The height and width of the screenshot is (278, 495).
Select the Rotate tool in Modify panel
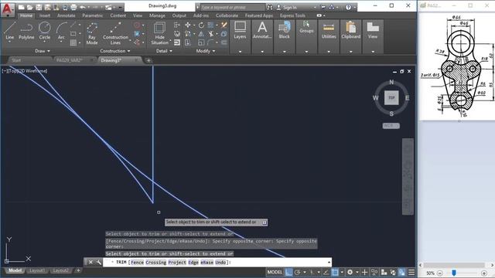pos(201,25)
